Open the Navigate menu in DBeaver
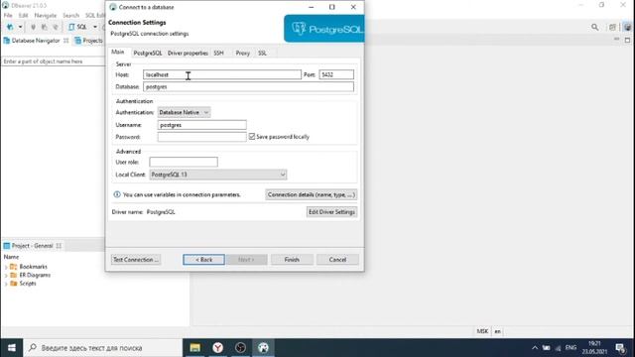The height and width of the screenshot is (357, 635). coord(46,16)
